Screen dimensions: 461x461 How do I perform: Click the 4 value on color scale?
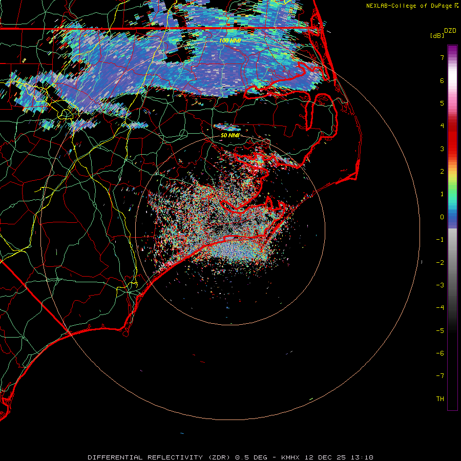coord(442,126)
